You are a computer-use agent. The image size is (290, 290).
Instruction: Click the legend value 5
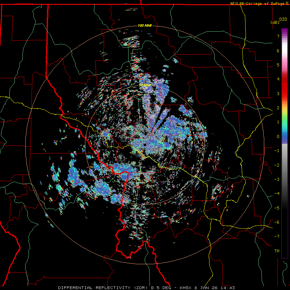[278, 65]
